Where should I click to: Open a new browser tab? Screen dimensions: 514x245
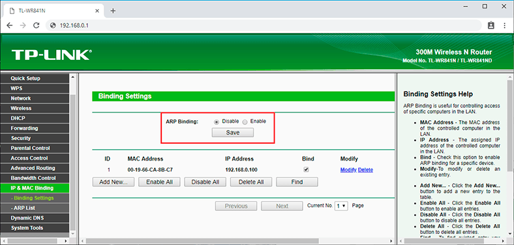click(113, 11)
